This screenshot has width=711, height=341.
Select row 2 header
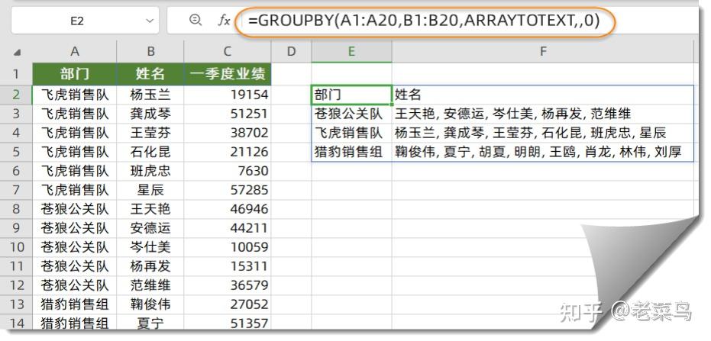(x=16, y=95)
